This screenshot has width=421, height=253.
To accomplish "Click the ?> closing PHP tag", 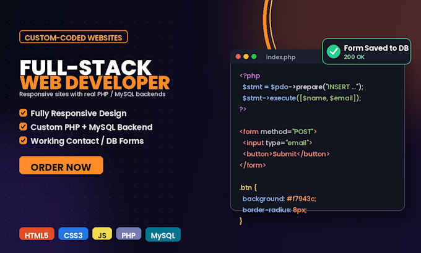I will click(x=243, y=109).
